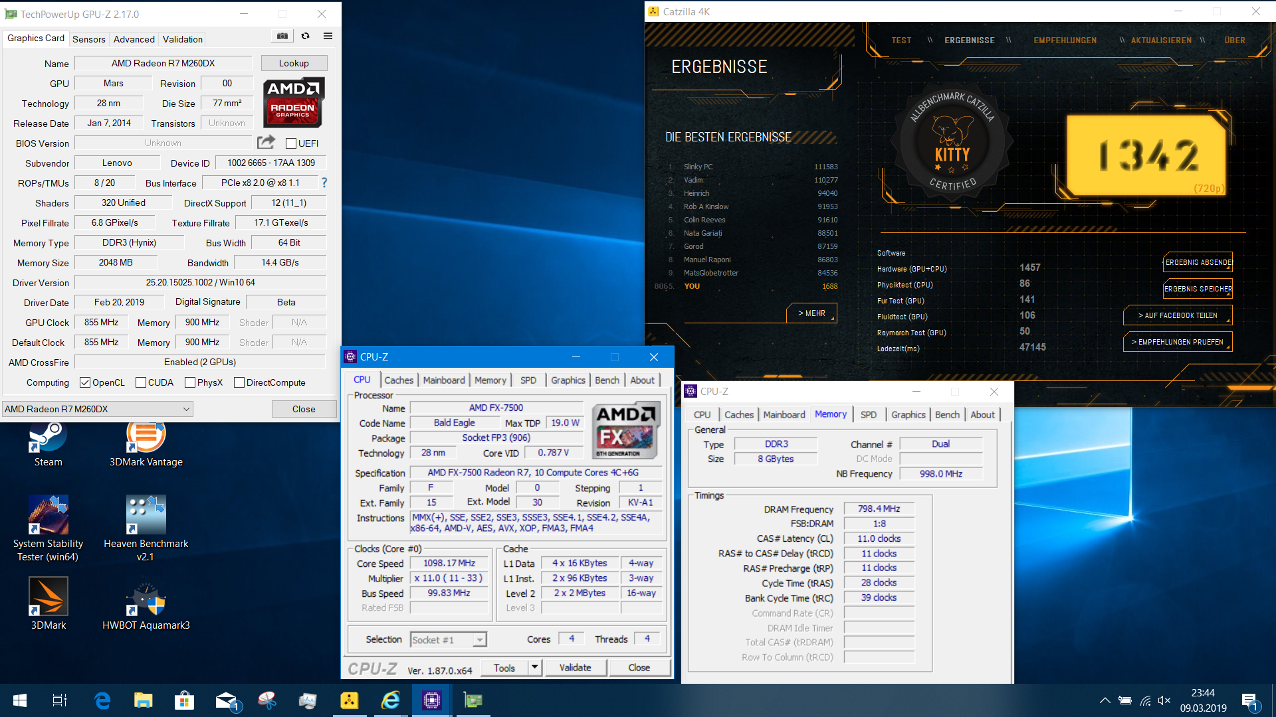This screenshot has height=717, width=1276.
Task: Open GPU selection dropdown AMD Radeon R7 M260DX
Action: click(98, 409)
